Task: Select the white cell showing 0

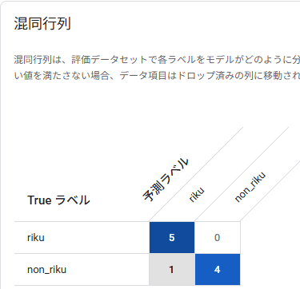Action: (x=218, y=237)
